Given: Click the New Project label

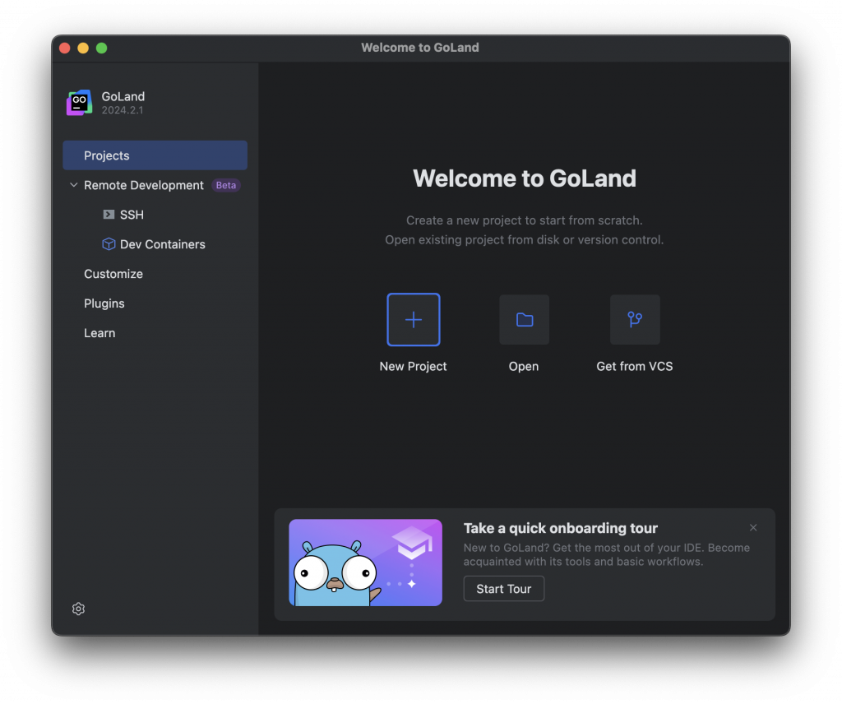Looking at the screenshot, I should 413,366.
